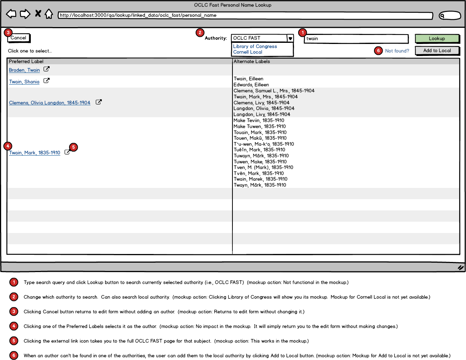
Task: Expand the Authority dropdown arrow
Action: [290, 38]
